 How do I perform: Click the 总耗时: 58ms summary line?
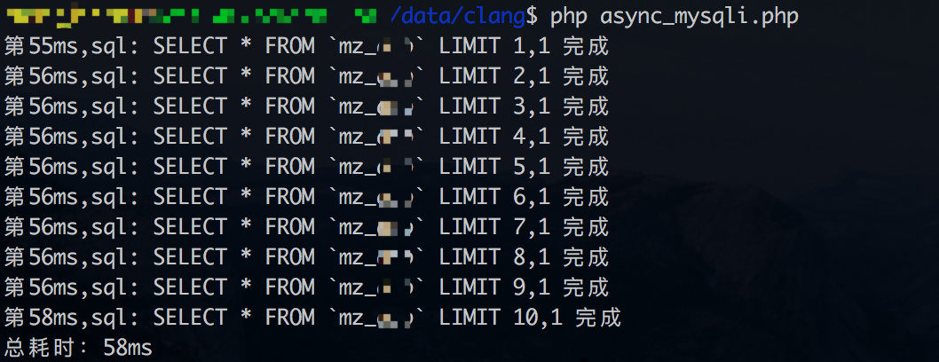(x=78, y=347)
